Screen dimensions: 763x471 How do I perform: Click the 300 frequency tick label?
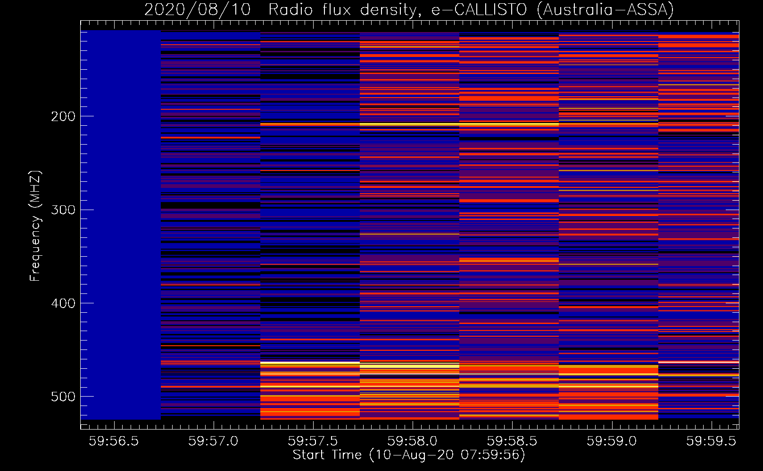[63, 210]
